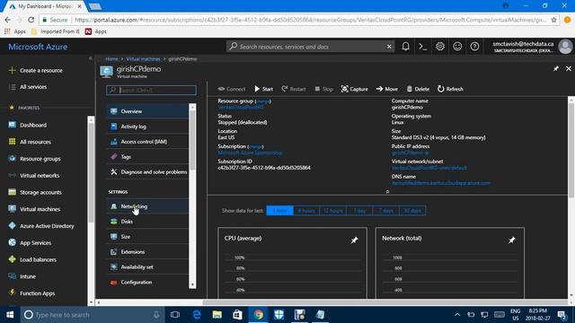This screenshot has height=323, width=575.
Task: Open Size settings
Action: click(x=147, y=237)
